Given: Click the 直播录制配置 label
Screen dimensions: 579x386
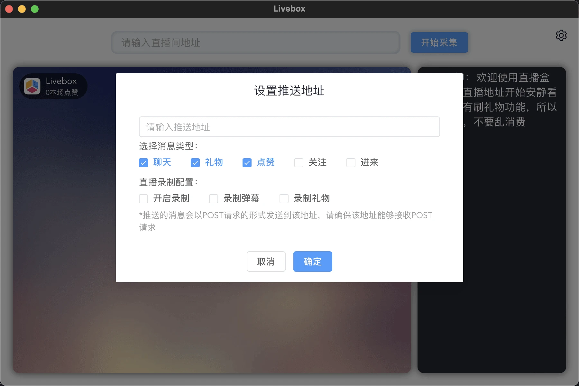Looking at the screenshot, I should pyautogui.click(x=168, y=182).
